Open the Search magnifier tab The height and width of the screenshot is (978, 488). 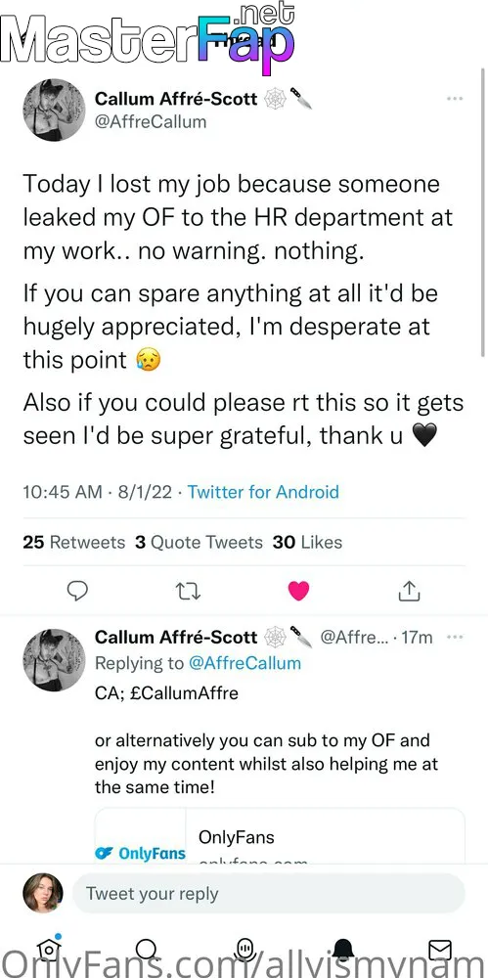tap(146, 950)
